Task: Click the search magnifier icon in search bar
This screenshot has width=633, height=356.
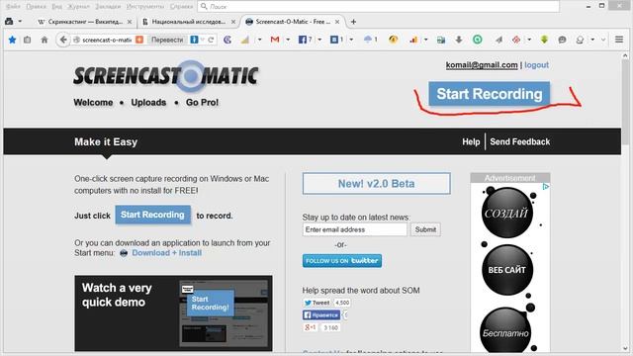Action: [204, 7]
